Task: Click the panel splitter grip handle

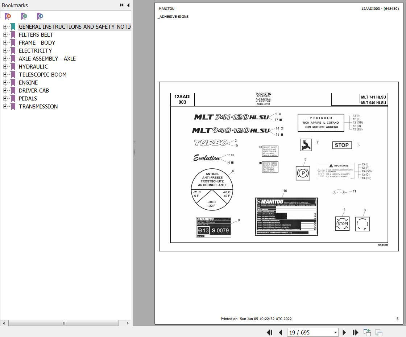Action: pos(134,149)
